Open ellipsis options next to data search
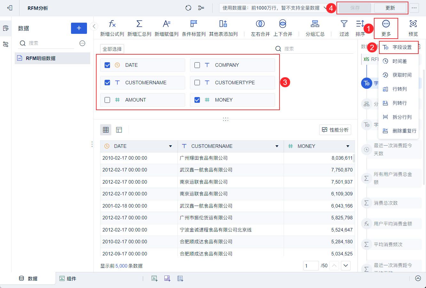 [x=82, y=43]
